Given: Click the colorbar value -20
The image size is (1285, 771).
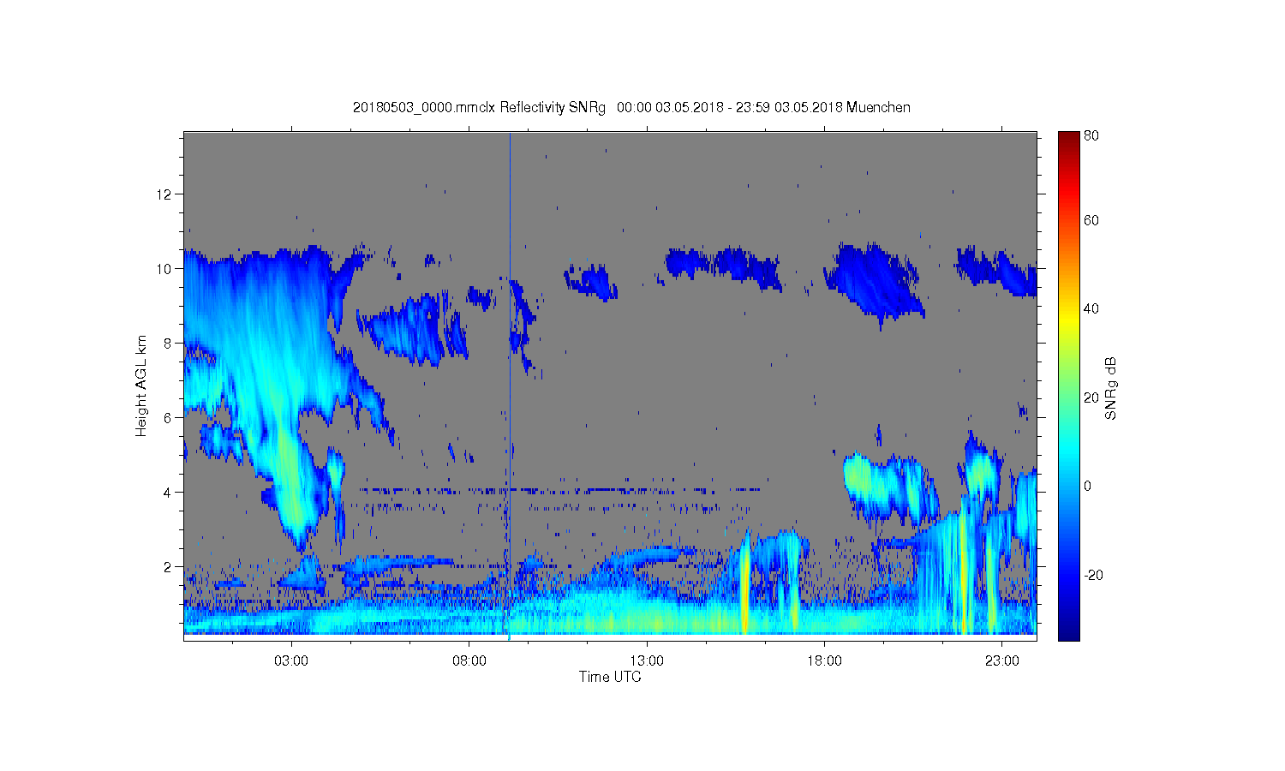Looking at the screenshot, I should (x=1093, y=576).
